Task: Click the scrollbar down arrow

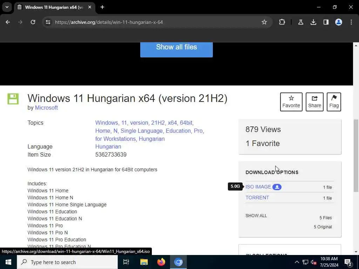Action: pyautogui.click(x=356, y=252)
